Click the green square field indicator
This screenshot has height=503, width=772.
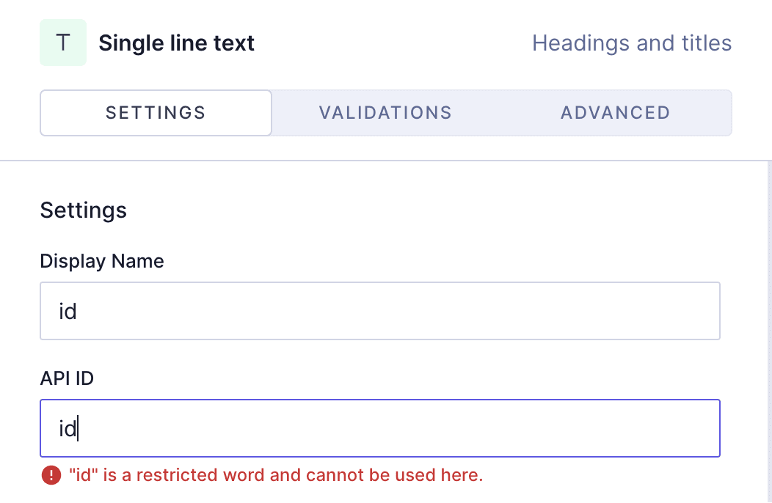63,43
